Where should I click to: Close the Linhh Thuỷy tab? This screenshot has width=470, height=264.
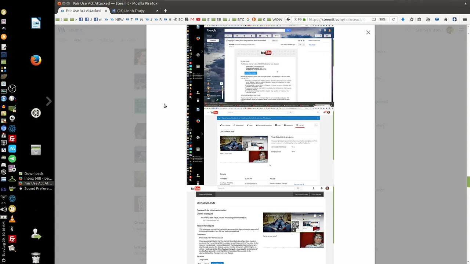pyautogui.click(x=158, y=11)
